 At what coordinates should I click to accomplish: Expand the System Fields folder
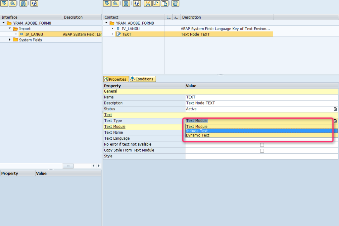[x=10, y=39]
